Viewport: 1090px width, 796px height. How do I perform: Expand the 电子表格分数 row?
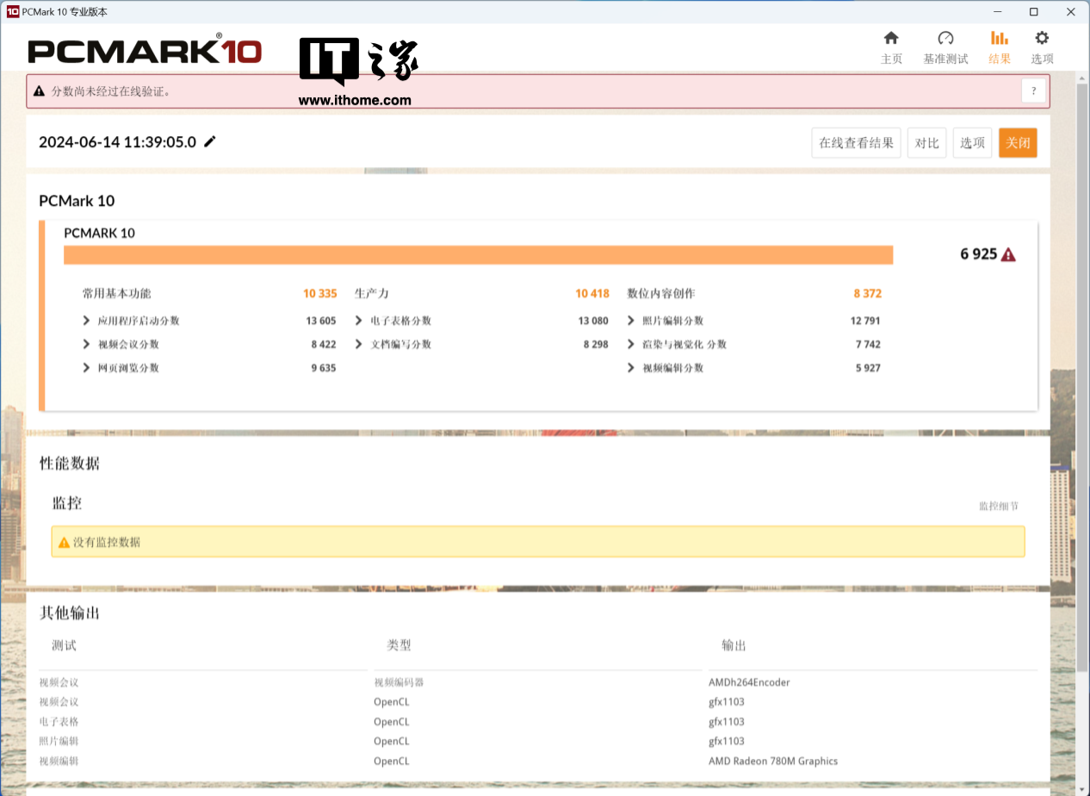(x=359, y=320)
